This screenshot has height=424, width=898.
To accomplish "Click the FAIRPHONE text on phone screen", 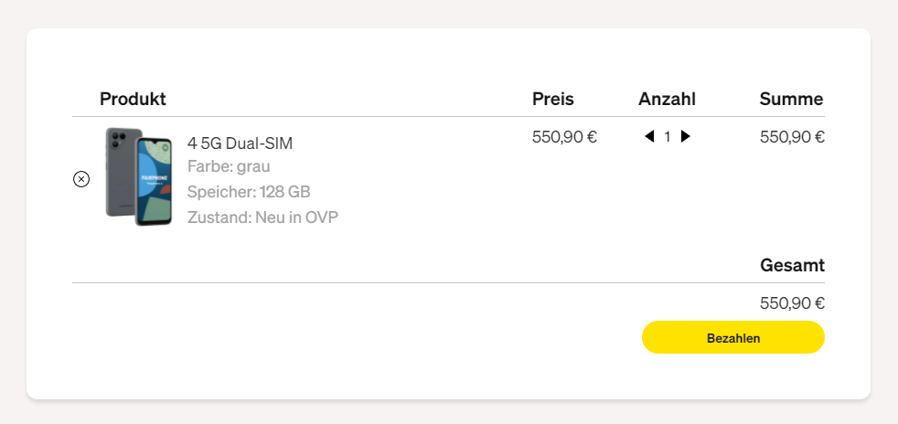I will tap(154, 177).
